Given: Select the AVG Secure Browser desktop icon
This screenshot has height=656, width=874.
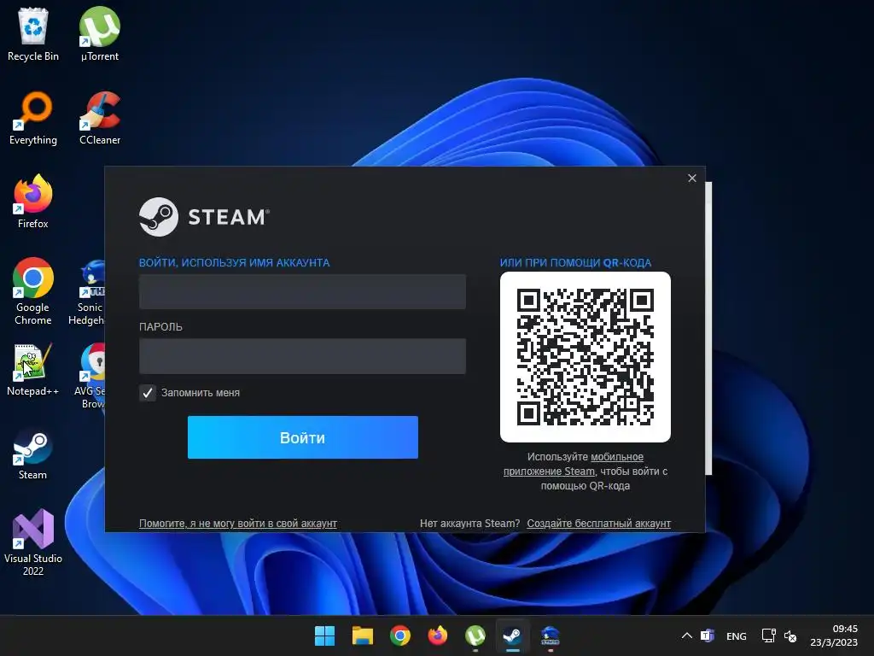Looking at the screenshot, I should [x=90, y=375].
